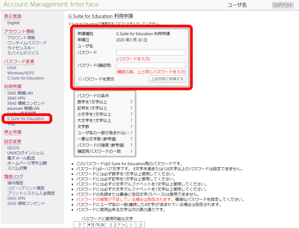The width and height of the screenshot is (299, 228).
Task: Click the 停止申請 section heading
Action: click(13, 132)
